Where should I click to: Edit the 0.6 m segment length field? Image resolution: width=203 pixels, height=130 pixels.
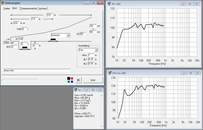(17, 23)
